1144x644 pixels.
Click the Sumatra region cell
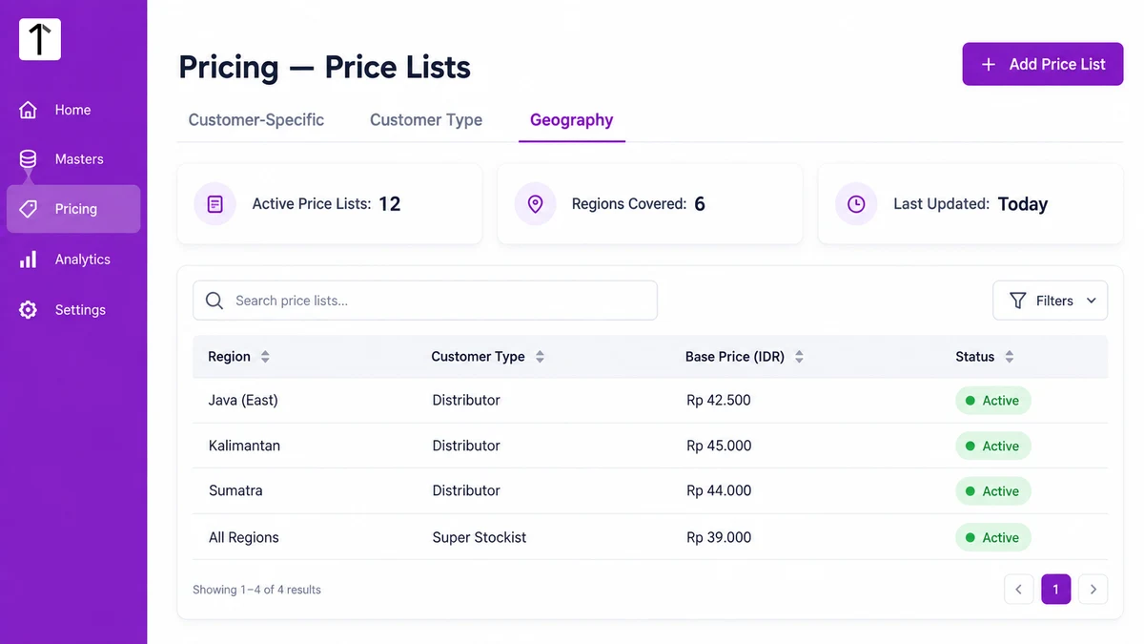click(235, 490)
